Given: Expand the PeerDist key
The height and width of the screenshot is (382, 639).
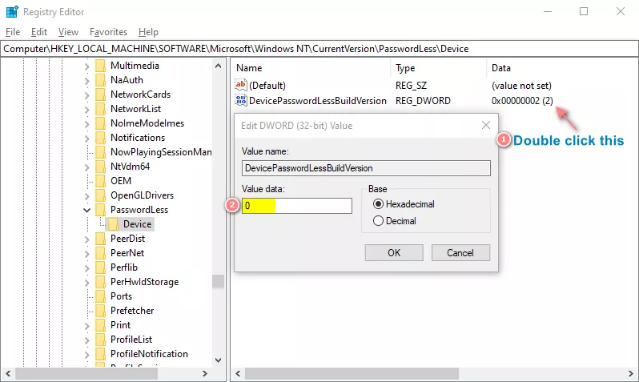Looking at the screenshot, I should (86, 239).
